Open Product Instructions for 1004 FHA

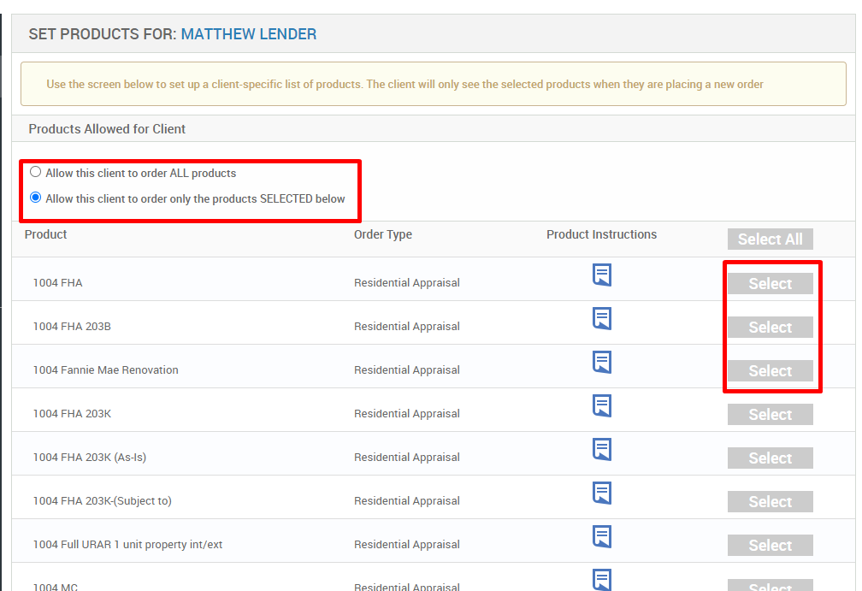click(602, 275)
